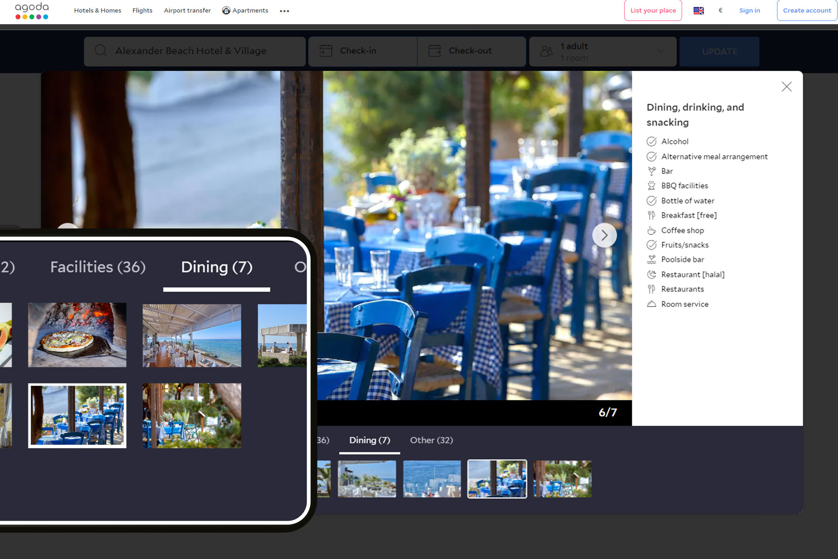
Task: Click the Sign in link
Action: click(x=749, y=11)
